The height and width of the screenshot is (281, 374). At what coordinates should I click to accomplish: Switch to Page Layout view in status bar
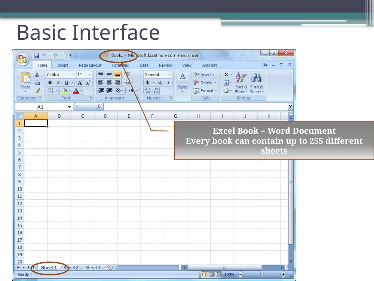point(211,275)
